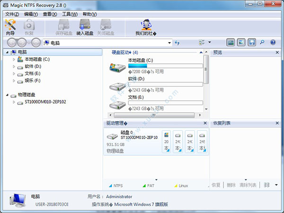Select the 磁盘 0 physical disk icon
The image size is (284, 213).
[x=113, y=136]
